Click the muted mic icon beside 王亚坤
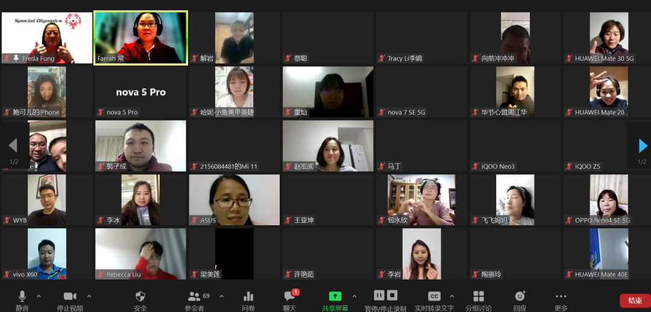 tap(288, 220)
